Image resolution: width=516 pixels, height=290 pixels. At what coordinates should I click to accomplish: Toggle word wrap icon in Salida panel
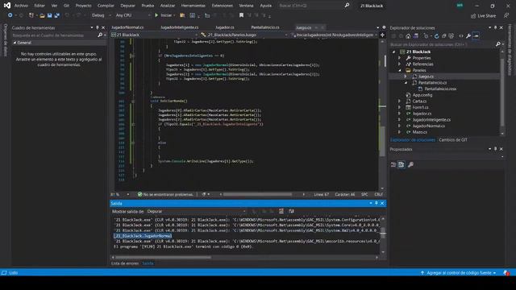tap(291, 211)
